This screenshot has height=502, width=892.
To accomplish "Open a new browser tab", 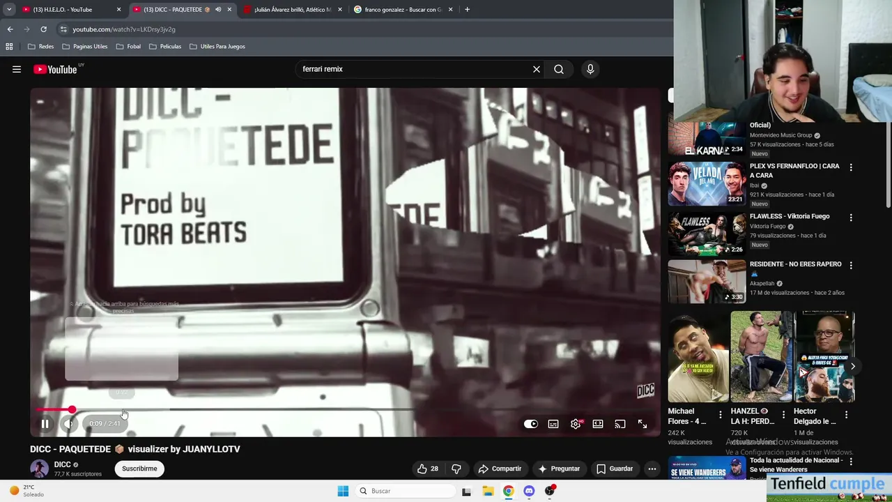I will [x=467, y=10].
